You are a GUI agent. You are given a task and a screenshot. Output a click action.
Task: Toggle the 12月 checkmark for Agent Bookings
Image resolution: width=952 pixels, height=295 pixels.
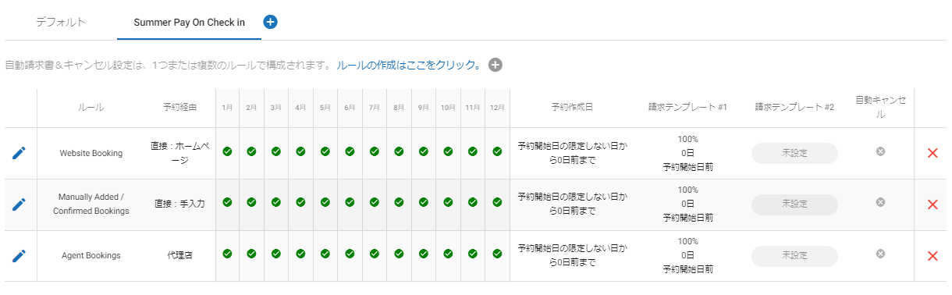point(497,254)
